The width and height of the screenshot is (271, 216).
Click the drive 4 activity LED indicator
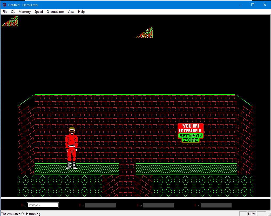[195, 205]
